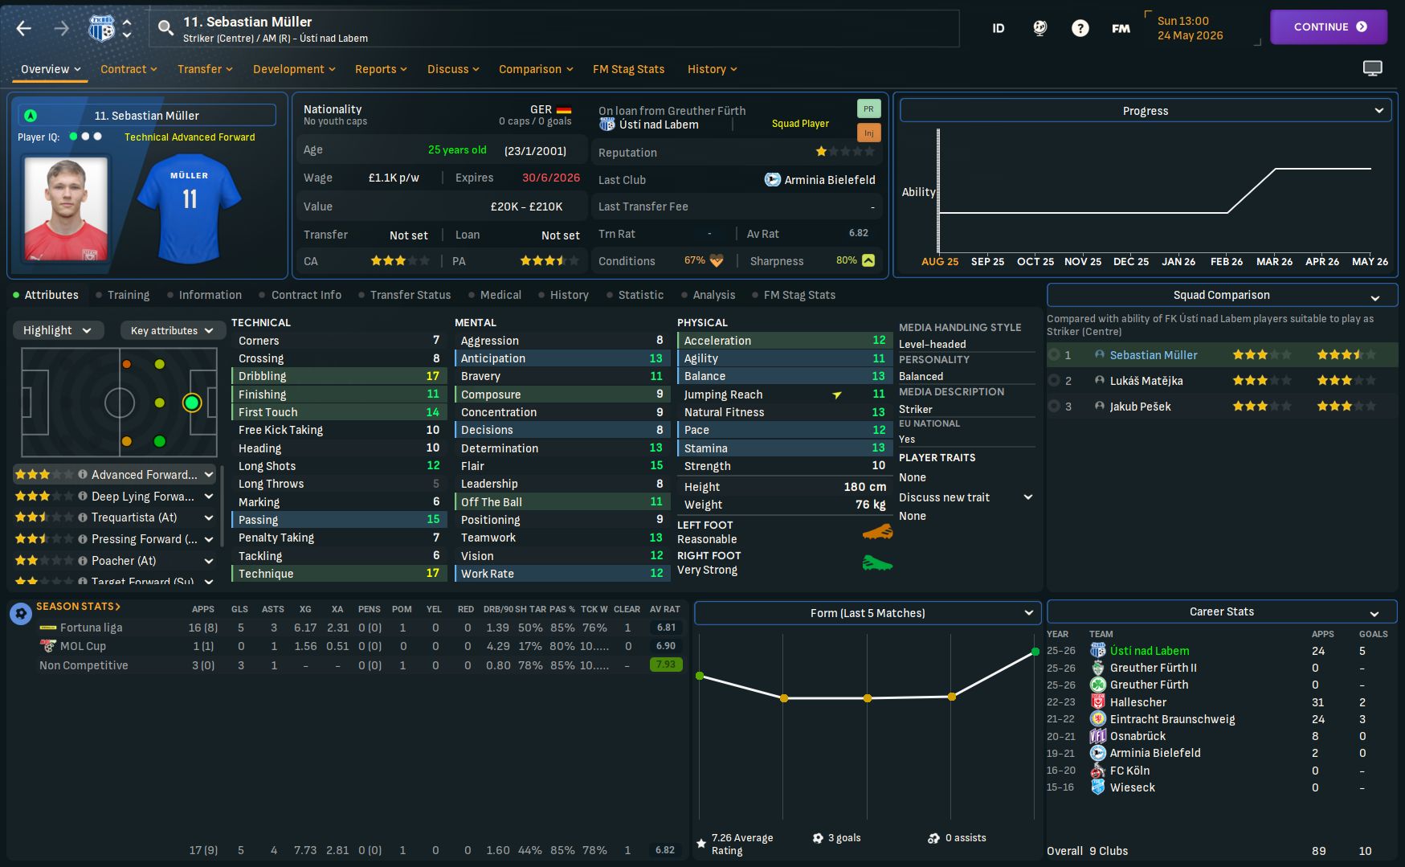Select Lukáš Matějka's comparison radio circle
Screen dimensions: 1405x867
pos(1054,380)
